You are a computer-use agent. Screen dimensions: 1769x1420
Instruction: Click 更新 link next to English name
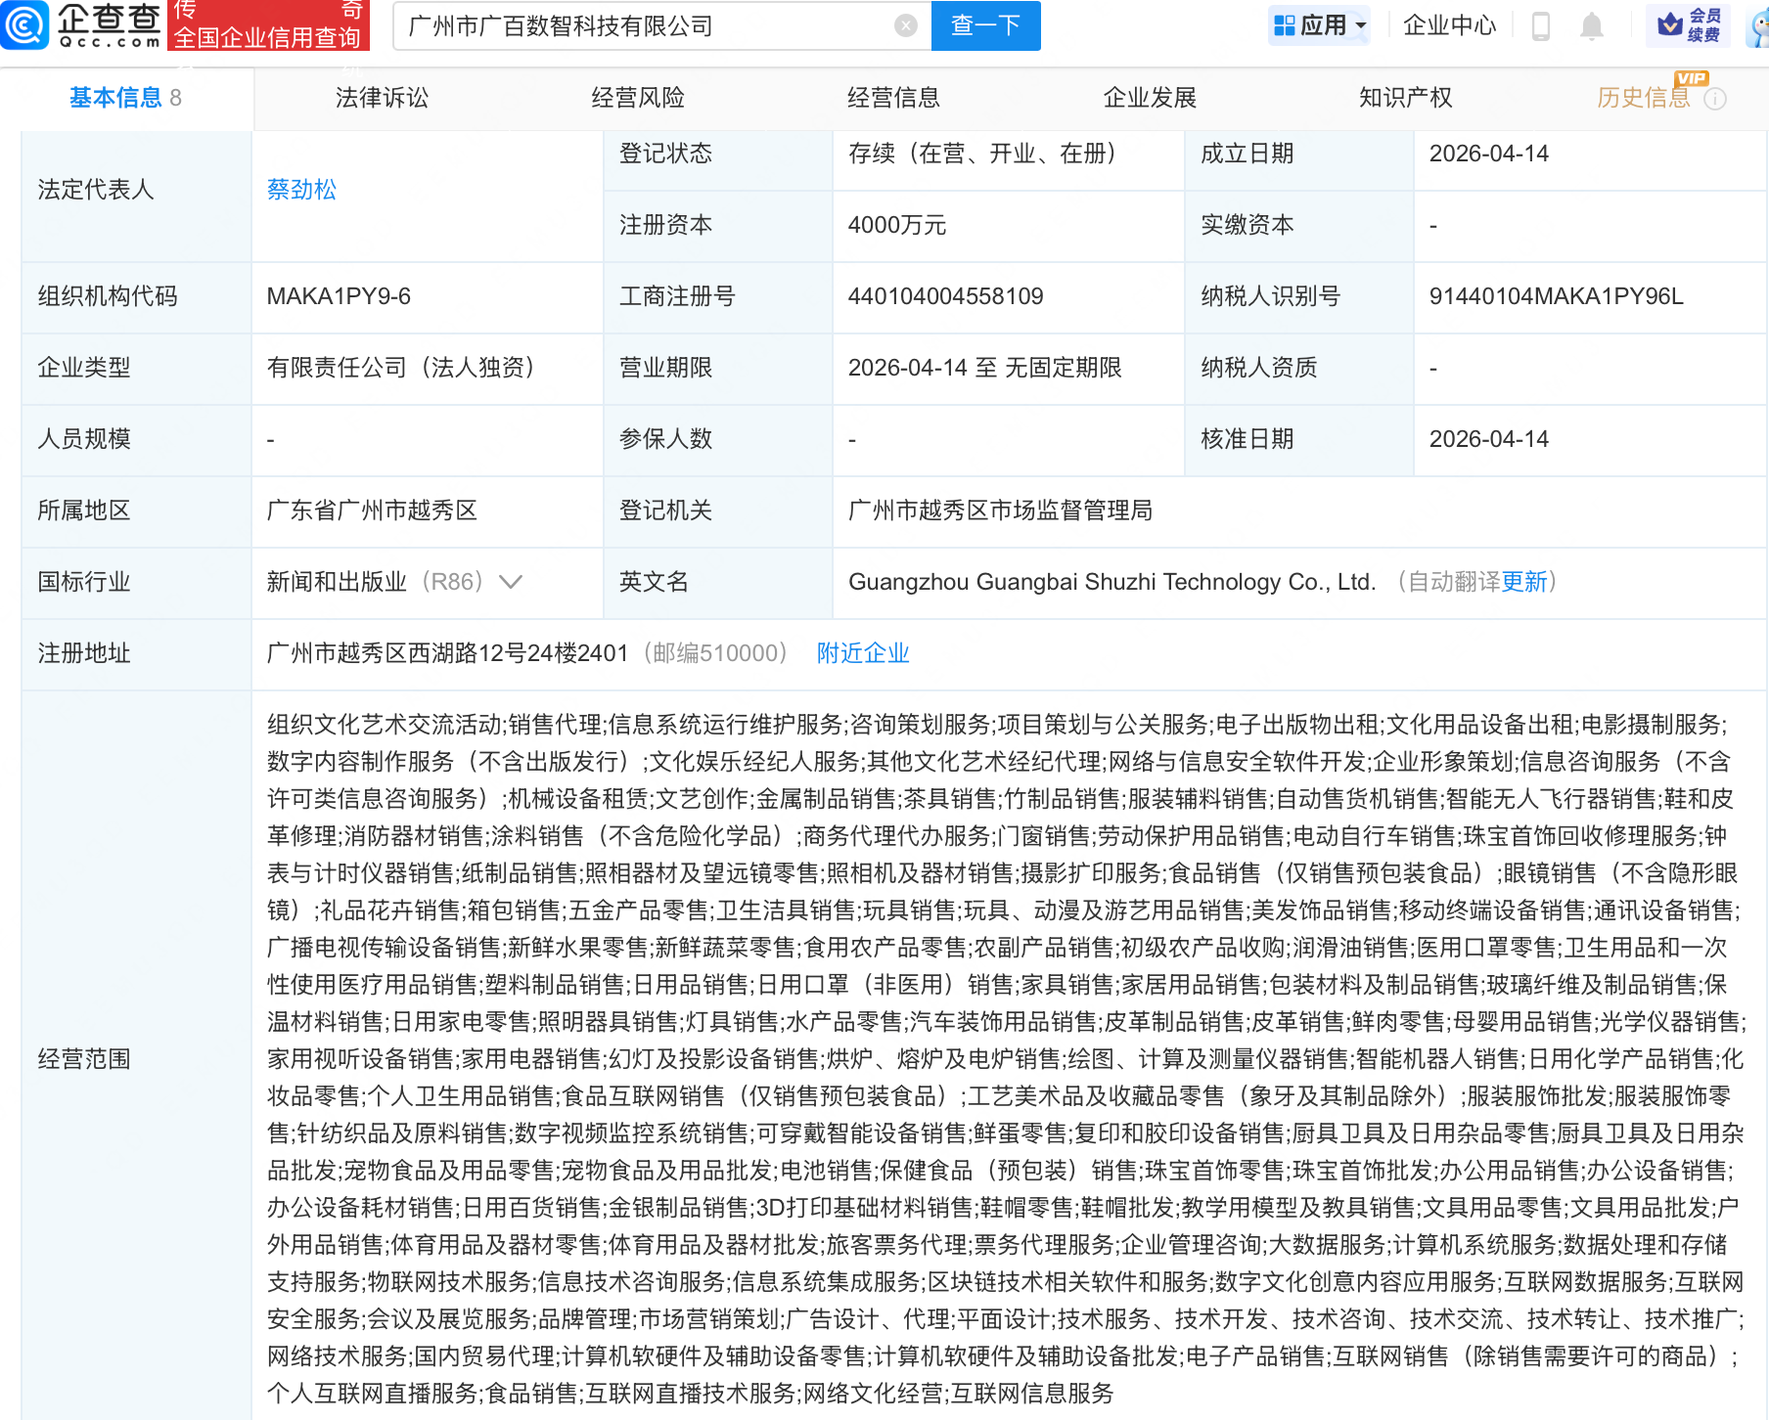(x=1524, y=582)
